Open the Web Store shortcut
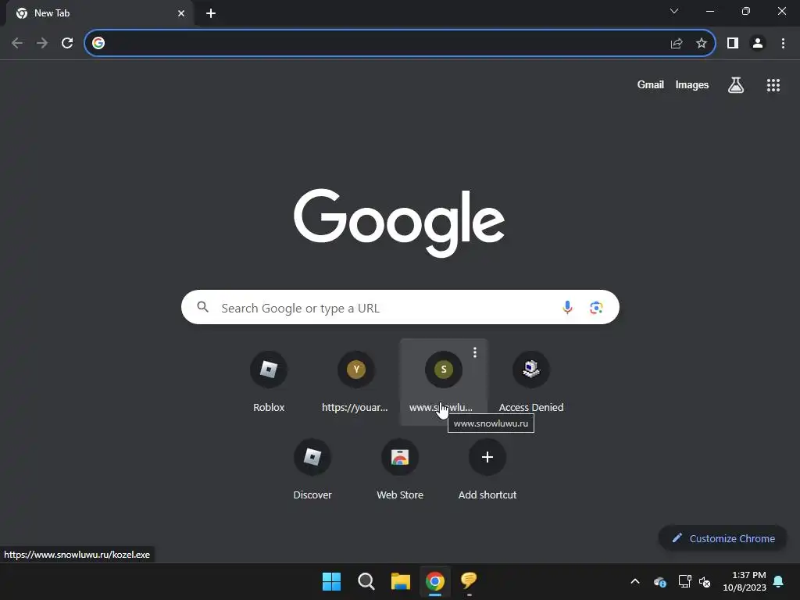This screenshot has width=800, height=600. 400,470
